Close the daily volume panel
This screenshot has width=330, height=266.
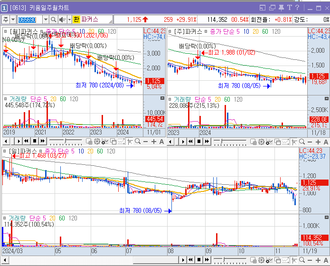click(326, 218)
